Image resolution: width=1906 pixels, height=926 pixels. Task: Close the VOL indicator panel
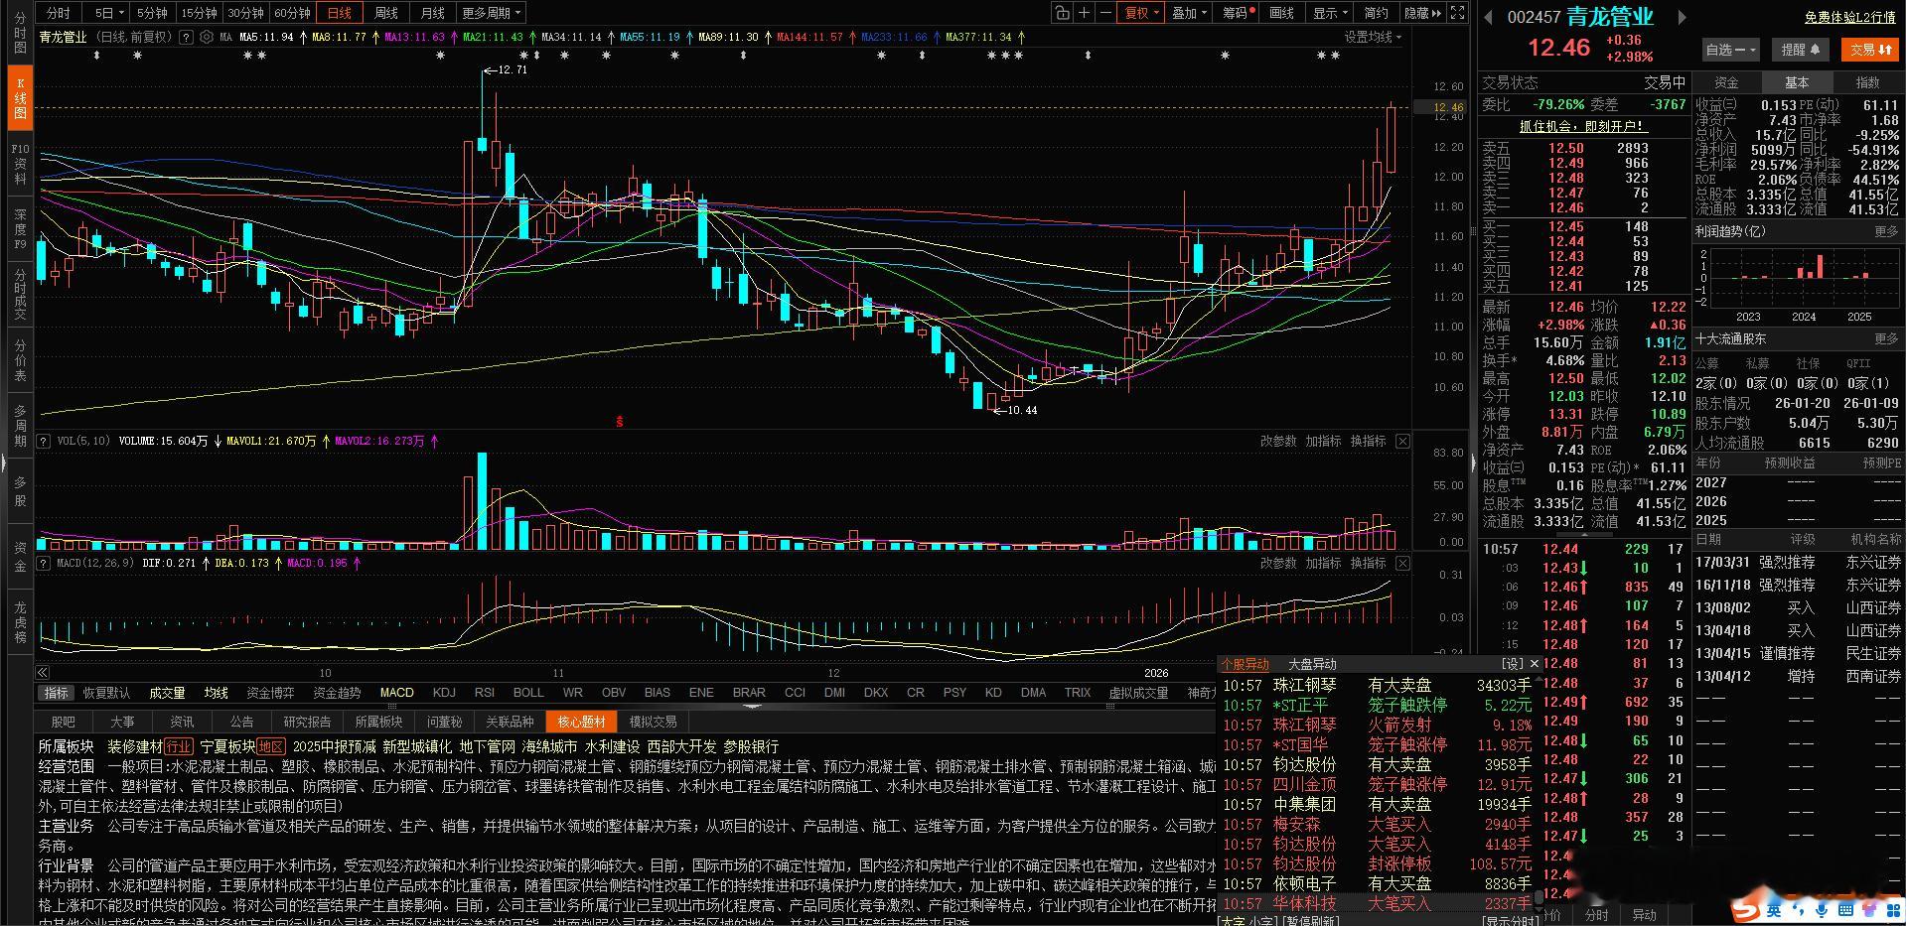[1402, 441]
